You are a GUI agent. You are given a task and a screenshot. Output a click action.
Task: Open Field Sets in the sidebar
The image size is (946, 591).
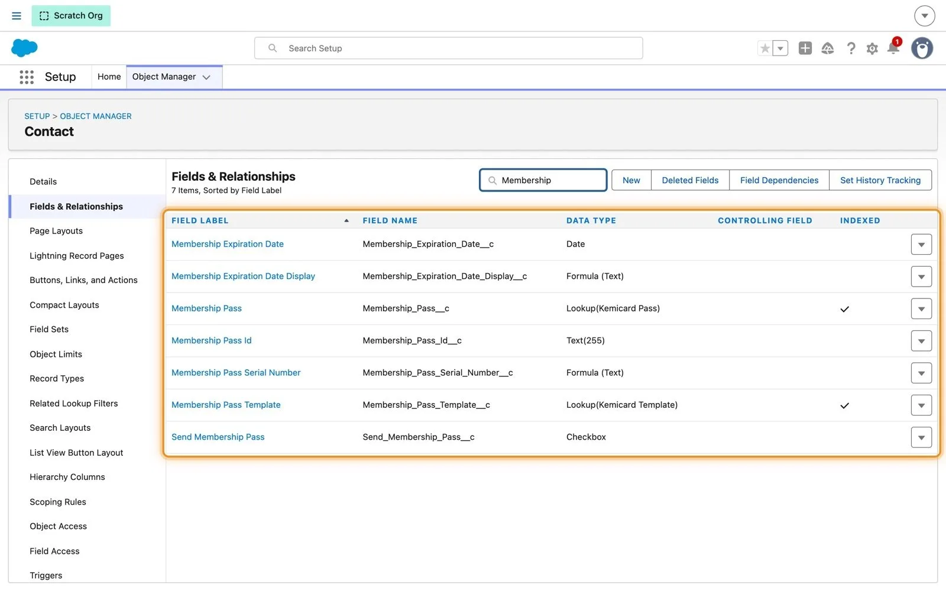pyautogui.click(x=49, y=329)
